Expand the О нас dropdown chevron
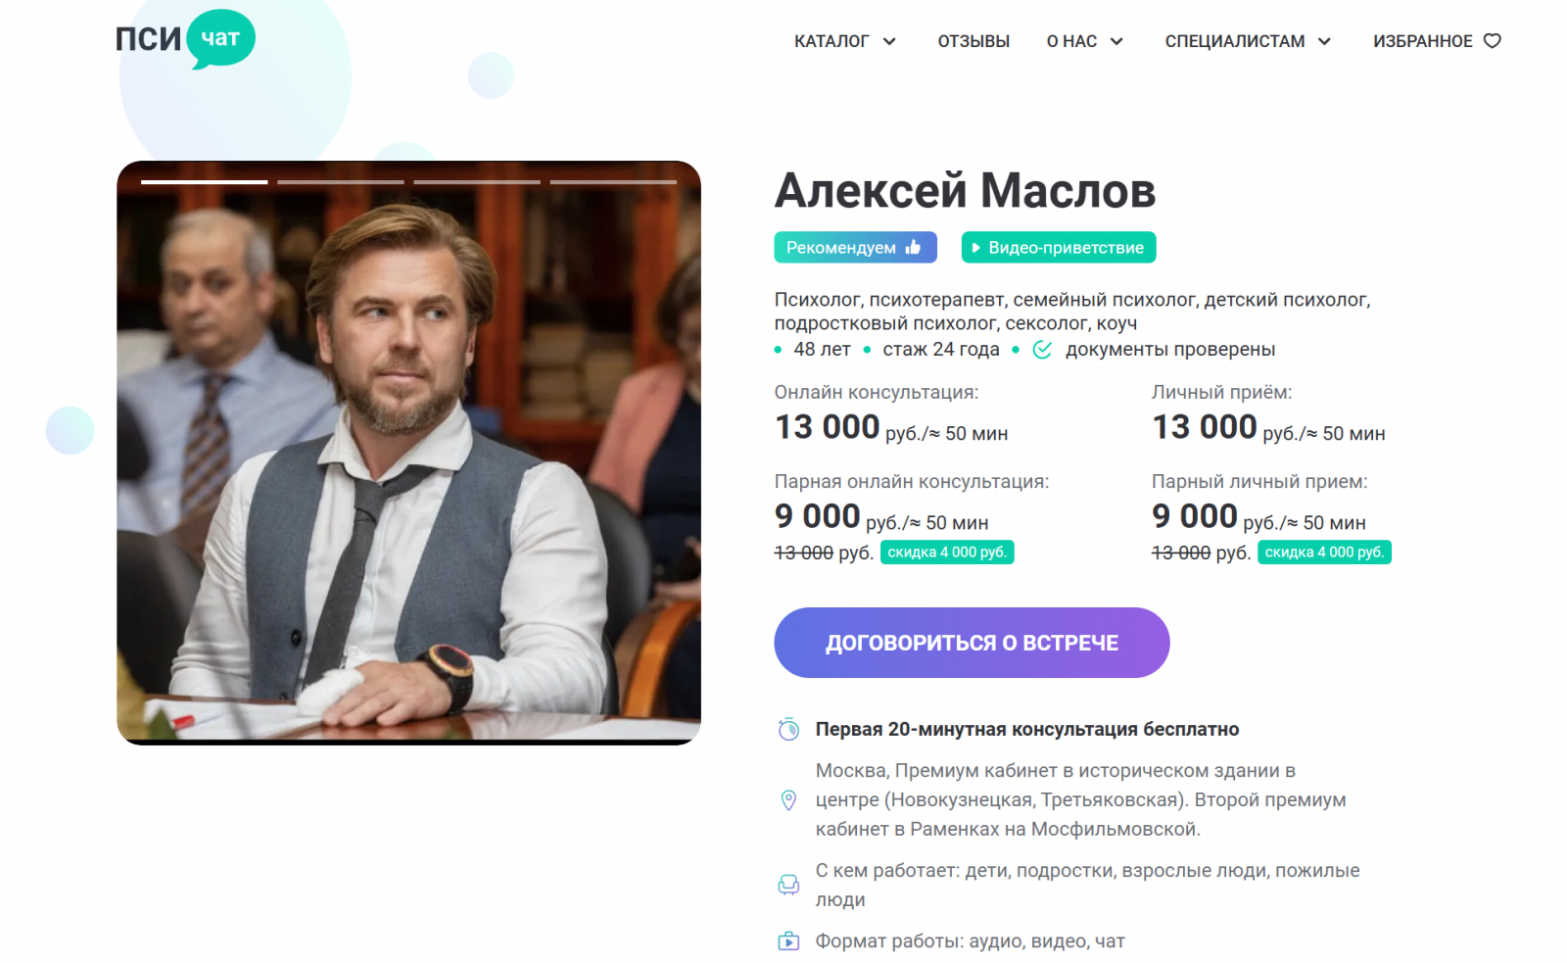The width and height of the screenshot is (1567, 963). 1116,41
